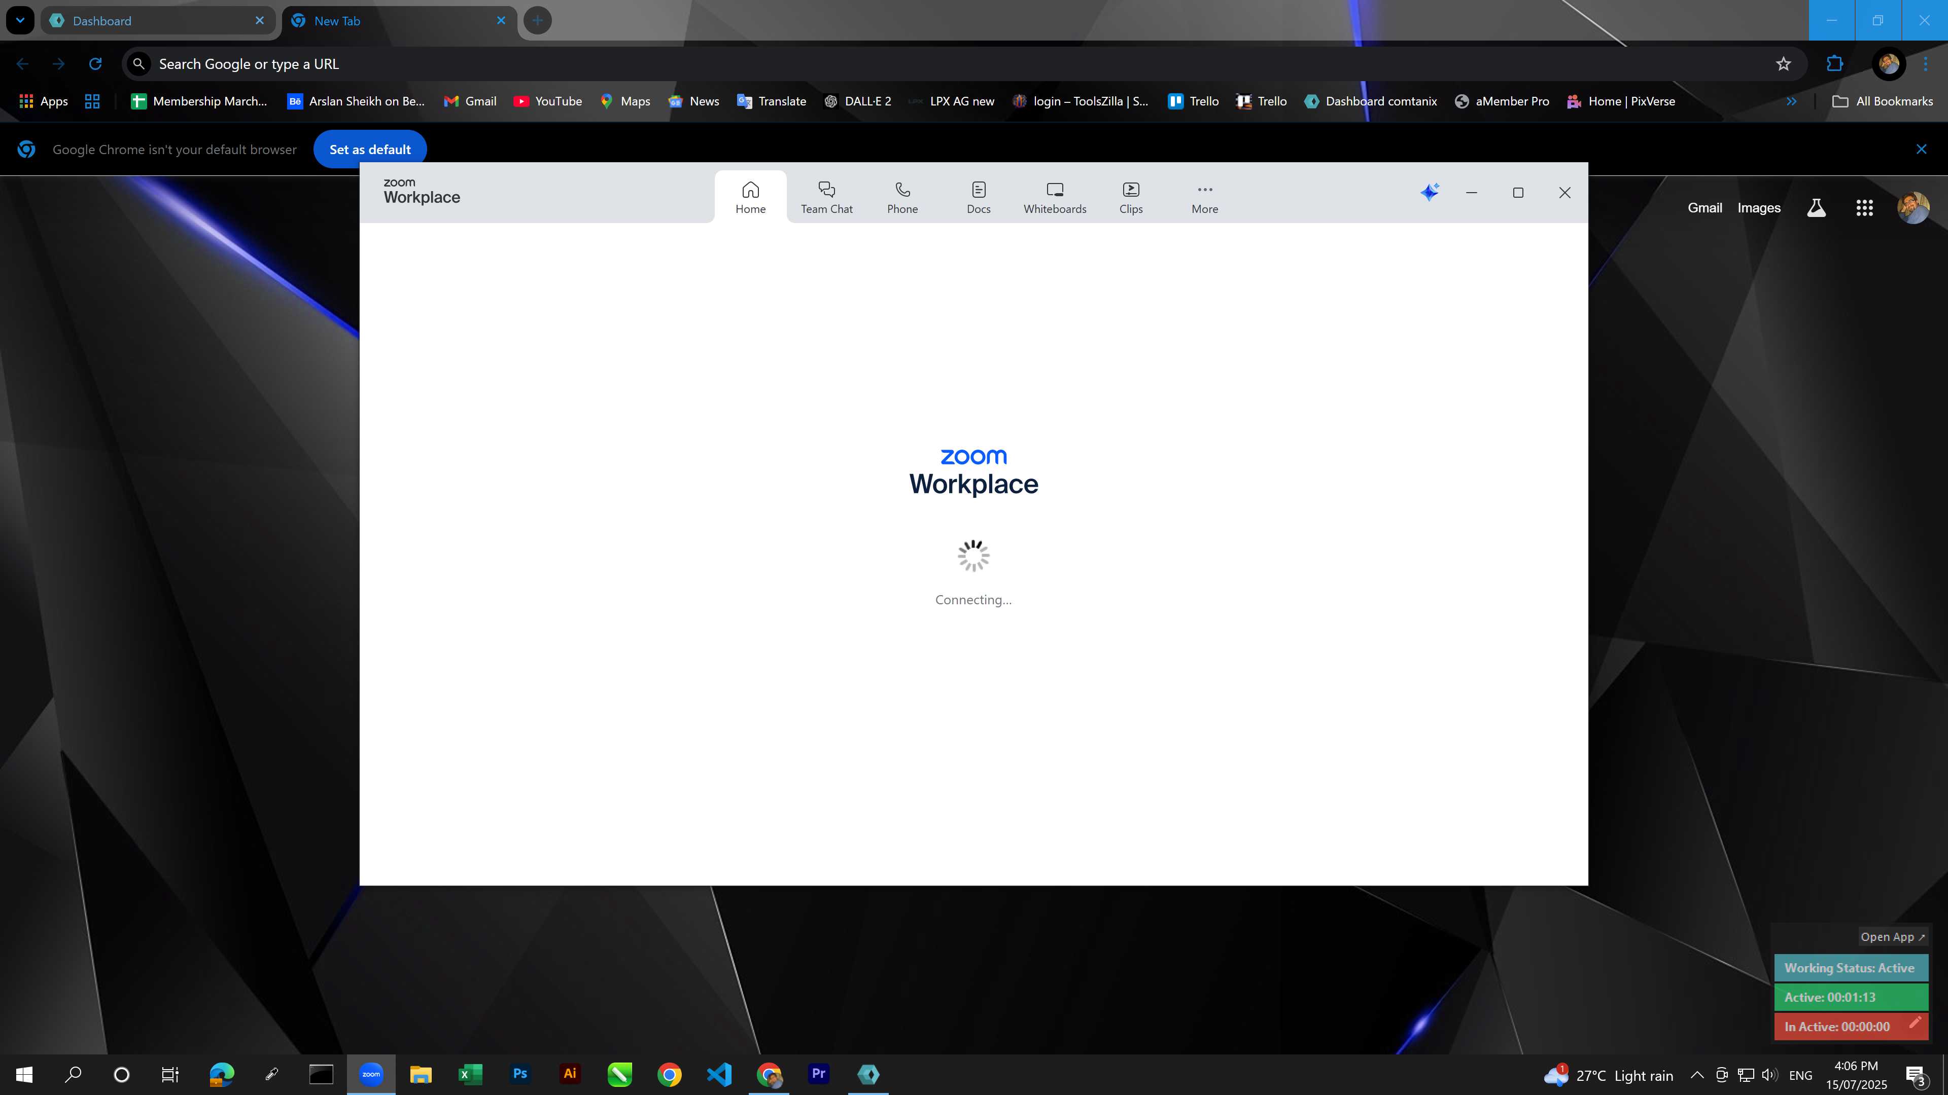The width and height of the screenshot is (1948, 1095).
Task: Open the tab search dropdown
Action: pos(20,20)
